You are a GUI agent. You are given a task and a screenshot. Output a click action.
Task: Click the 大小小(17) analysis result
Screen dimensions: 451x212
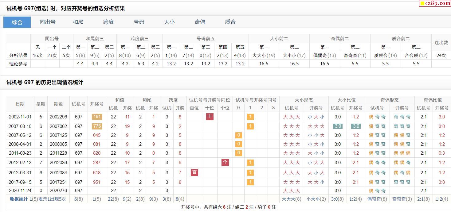point(294,56)
